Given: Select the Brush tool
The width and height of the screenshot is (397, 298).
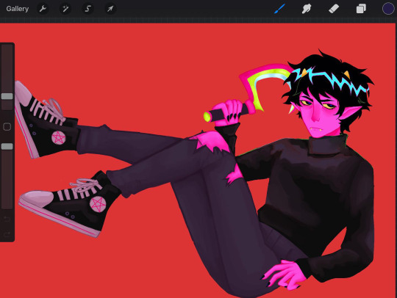Looking at the screenshot, I should 280,9.
